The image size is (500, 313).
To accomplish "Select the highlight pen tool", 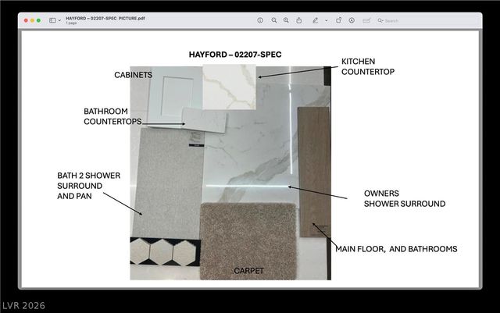I will click(x=316, y=20).
